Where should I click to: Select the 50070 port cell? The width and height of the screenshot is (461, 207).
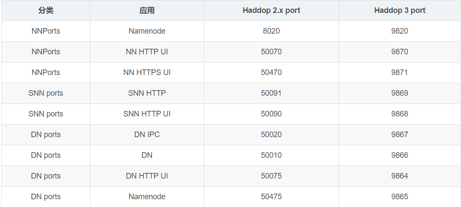(x=272, y=52)
